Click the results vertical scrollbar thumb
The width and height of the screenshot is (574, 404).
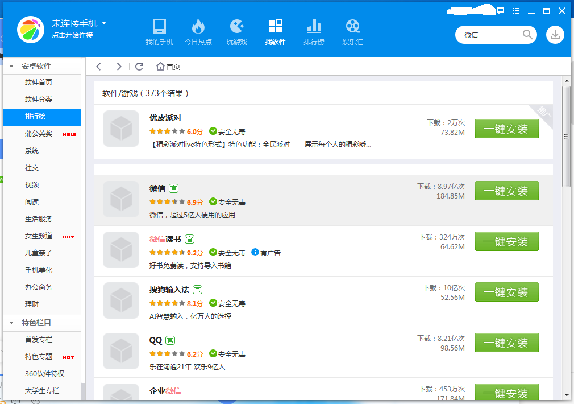tap(566, 137)
